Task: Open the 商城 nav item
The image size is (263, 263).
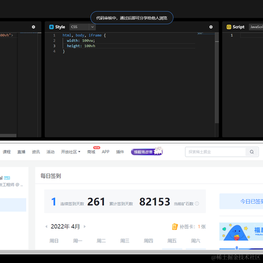Action: [91, 152]
